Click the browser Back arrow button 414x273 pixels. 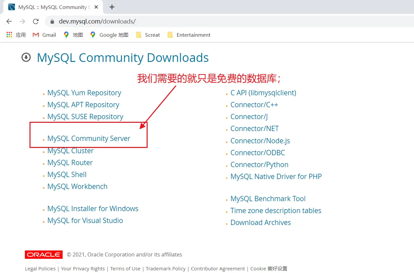coord(9,22)
